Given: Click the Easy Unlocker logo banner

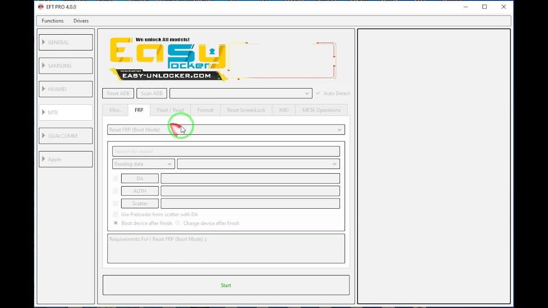Looking at the screenshot, I should click(222, 59).
